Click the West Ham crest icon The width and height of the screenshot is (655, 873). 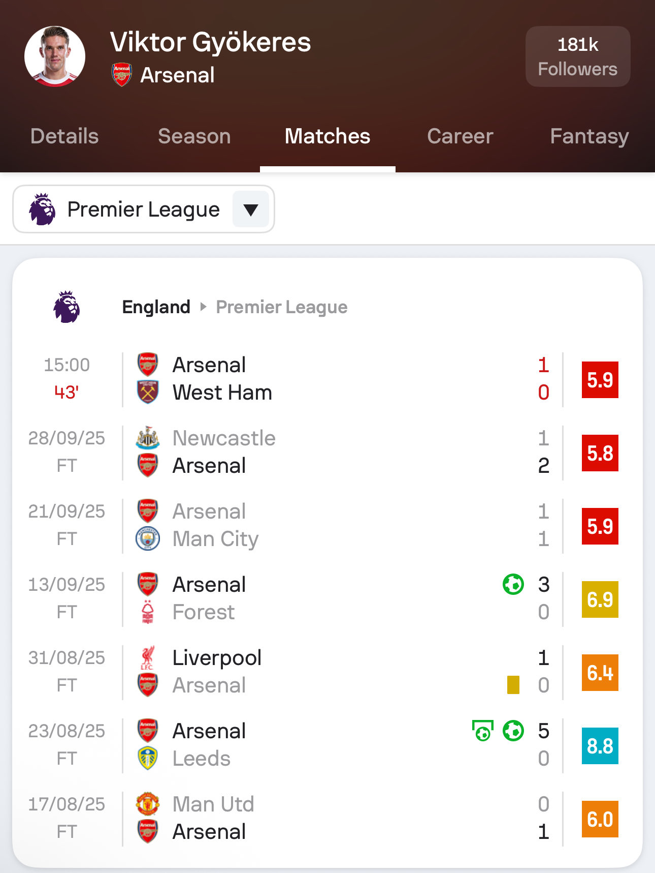(148, 392)
